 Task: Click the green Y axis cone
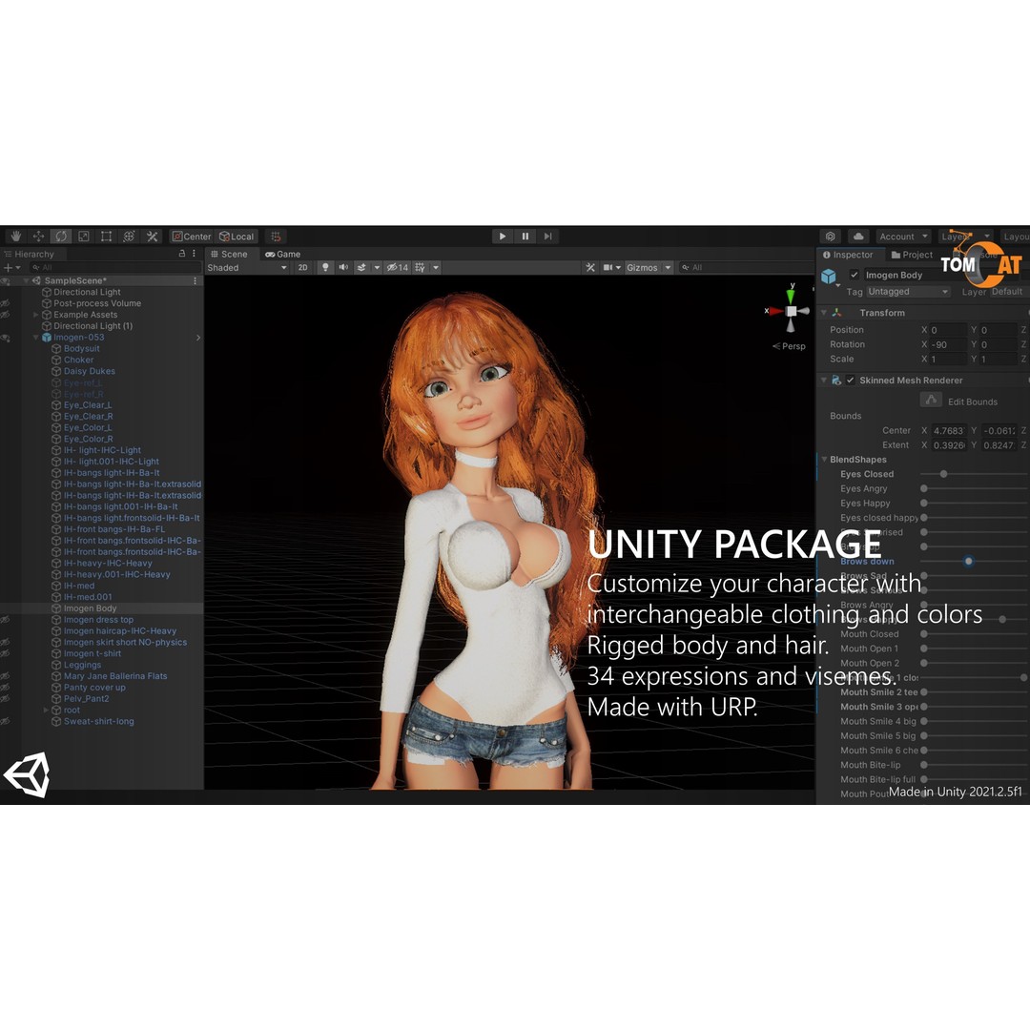click(791, 296)
